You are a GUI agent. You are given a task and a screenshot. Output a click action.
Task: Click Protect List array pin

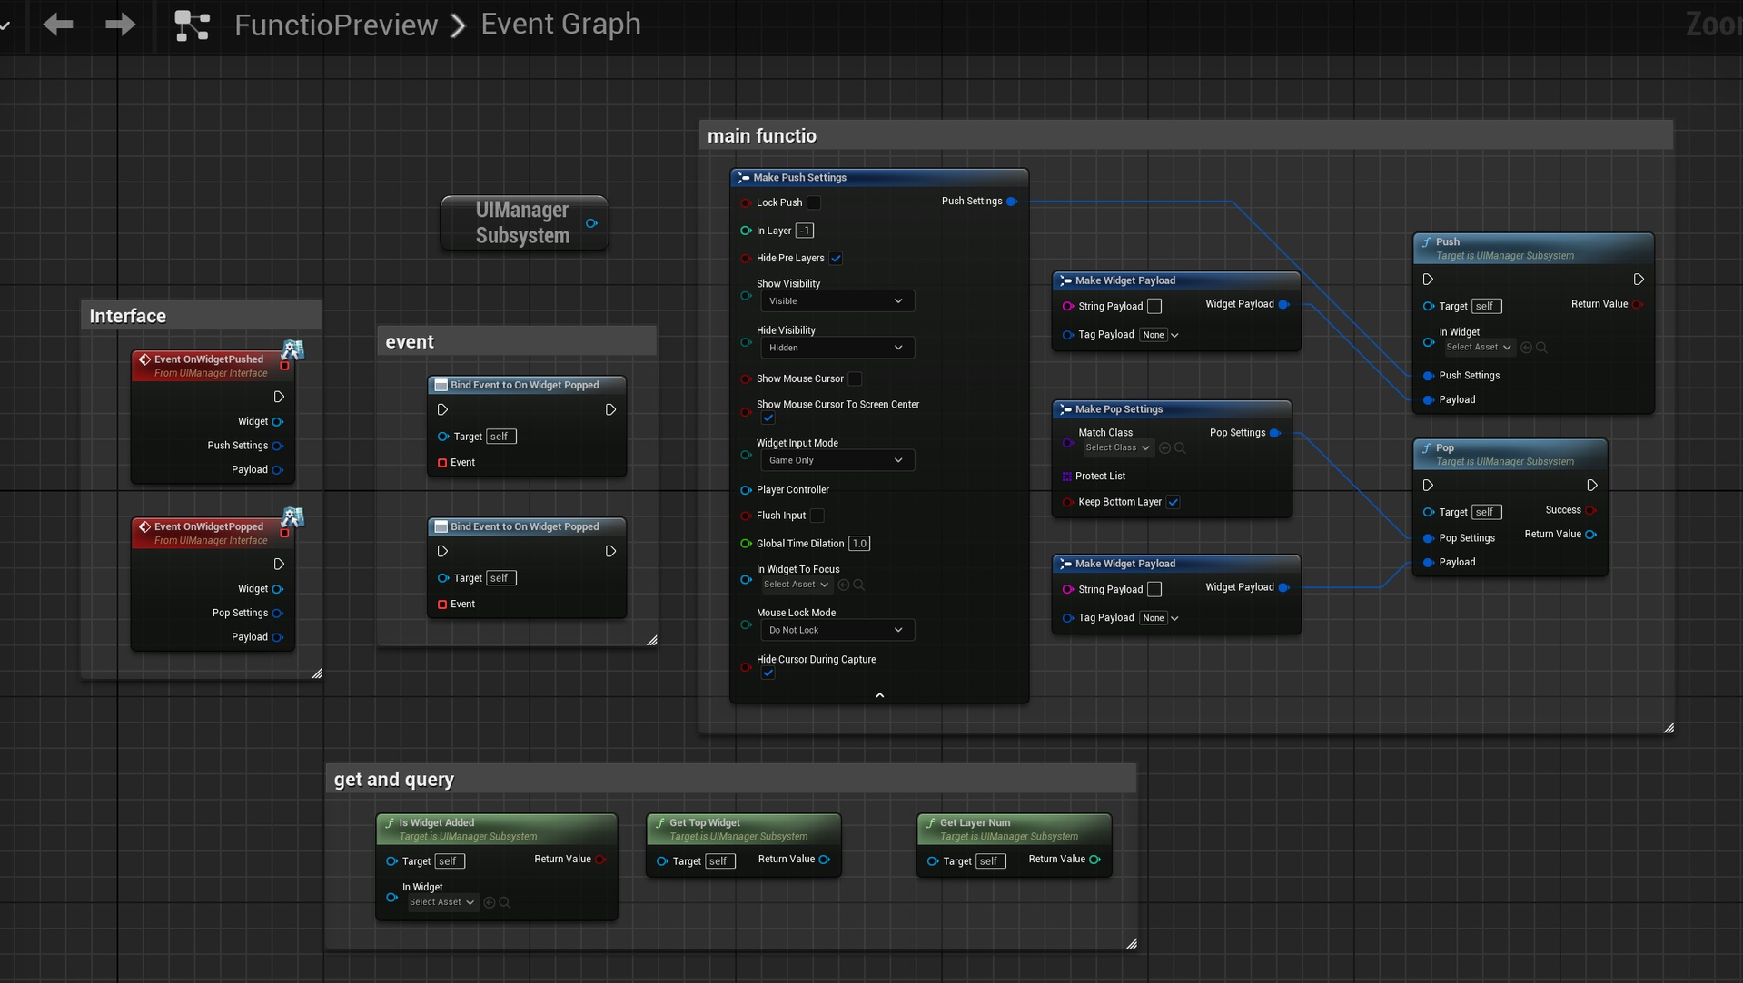pyautogui.click(x=1067, y=477)
